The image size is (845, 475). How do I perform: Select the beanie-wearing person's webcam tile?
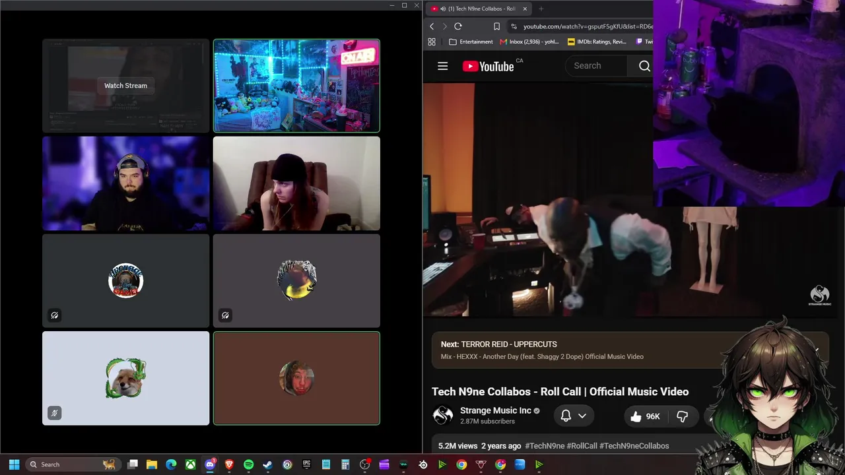tap(296, 183)
